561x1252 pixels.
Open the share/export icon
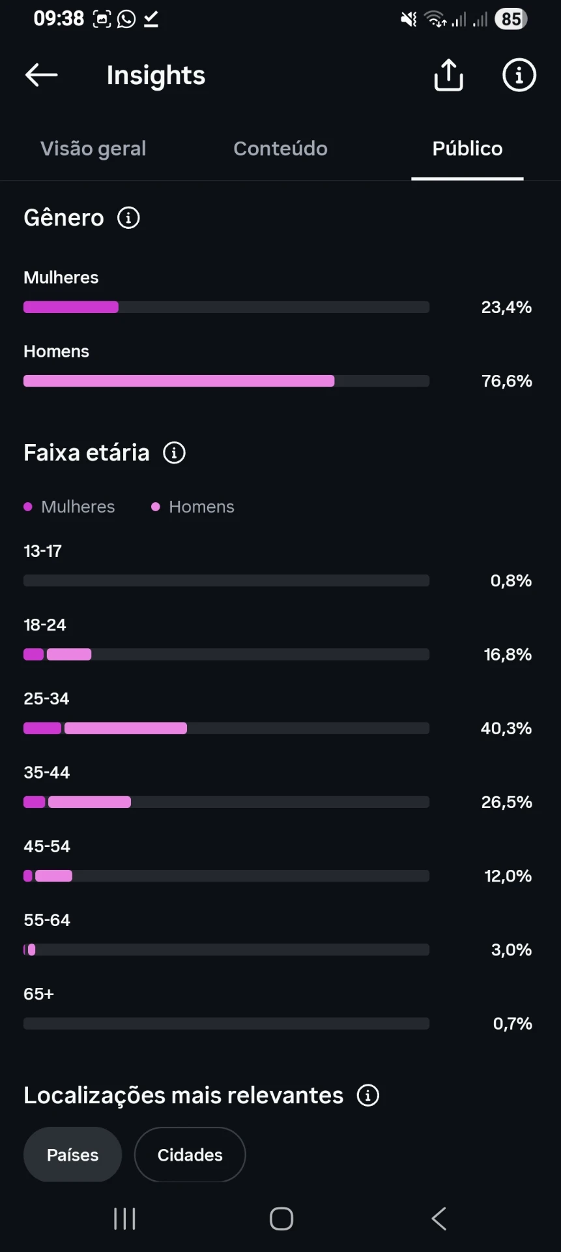pyautogui.click(x=448, y=75)
